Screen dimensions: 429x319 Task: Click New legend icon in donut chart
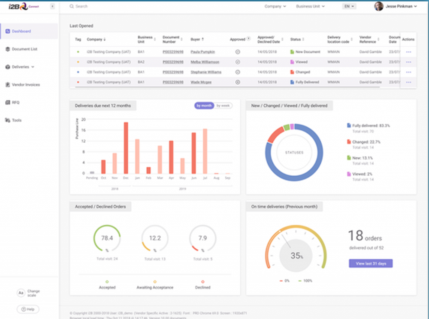coord(349,158)
